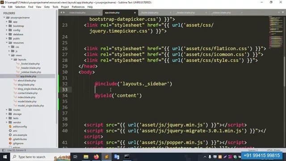286x161 pixels.
Task: Click the .gitattributes file icon
Action: click(x=10, y=139)
